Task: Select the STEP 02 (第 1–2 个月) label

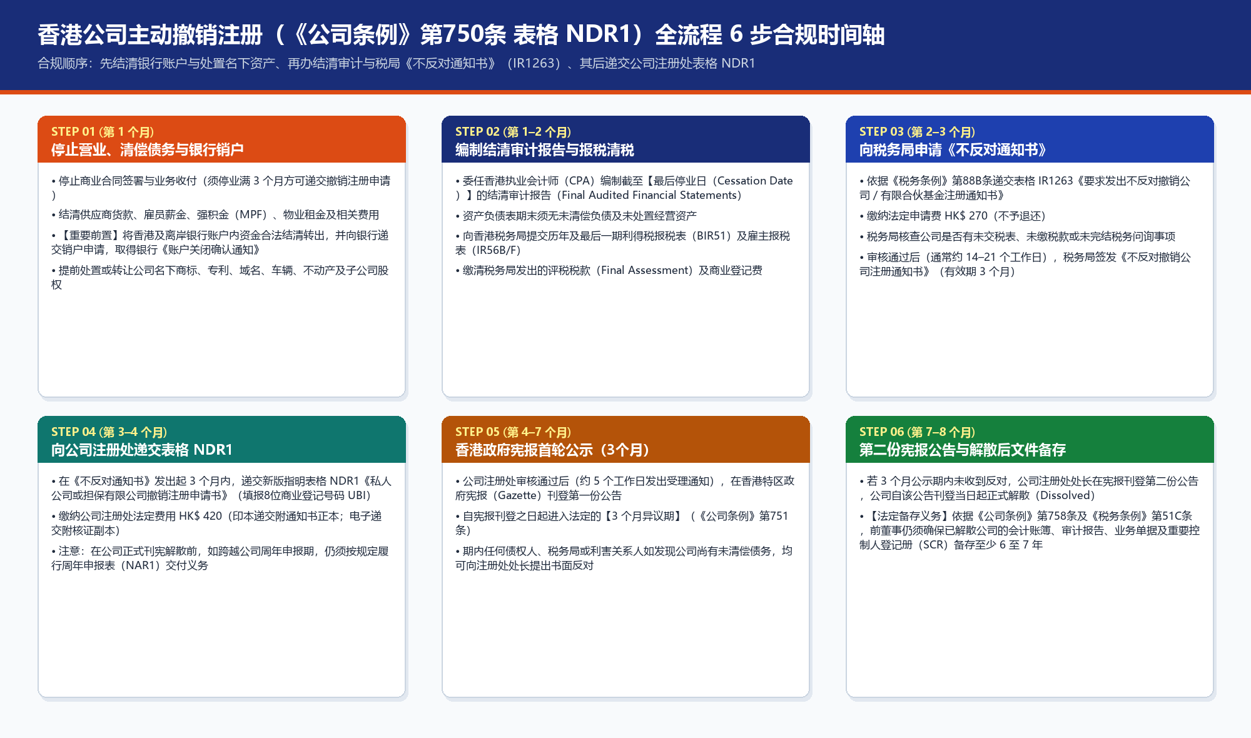Action: (x=513, y=132)
